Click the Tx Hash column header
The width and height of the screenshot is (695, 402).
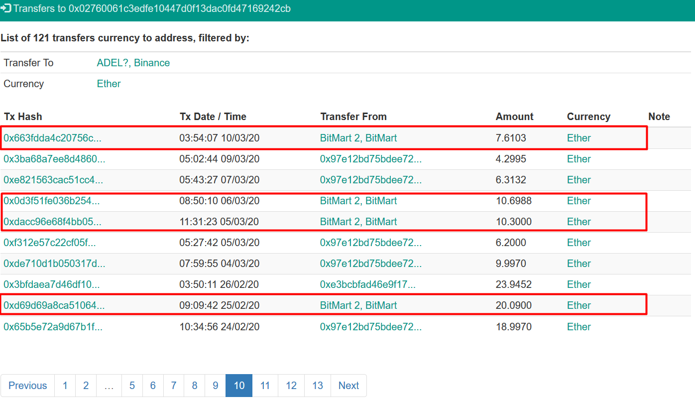23,117
